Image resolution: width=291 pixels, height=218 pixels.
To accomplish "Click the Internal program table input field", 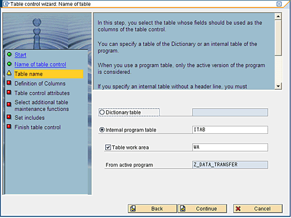I will click(230, 130).
